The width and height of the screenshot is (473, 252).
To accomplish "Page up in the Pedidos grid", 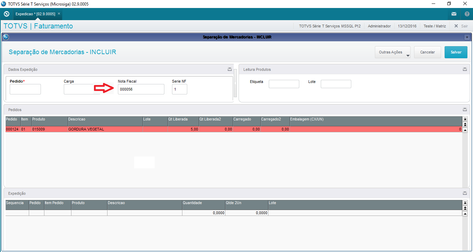I will (465, 124).
